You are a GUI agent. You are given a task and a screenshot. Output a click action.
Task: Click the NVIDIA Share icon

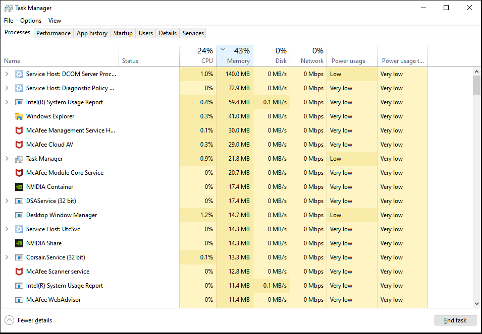(19, 243)
